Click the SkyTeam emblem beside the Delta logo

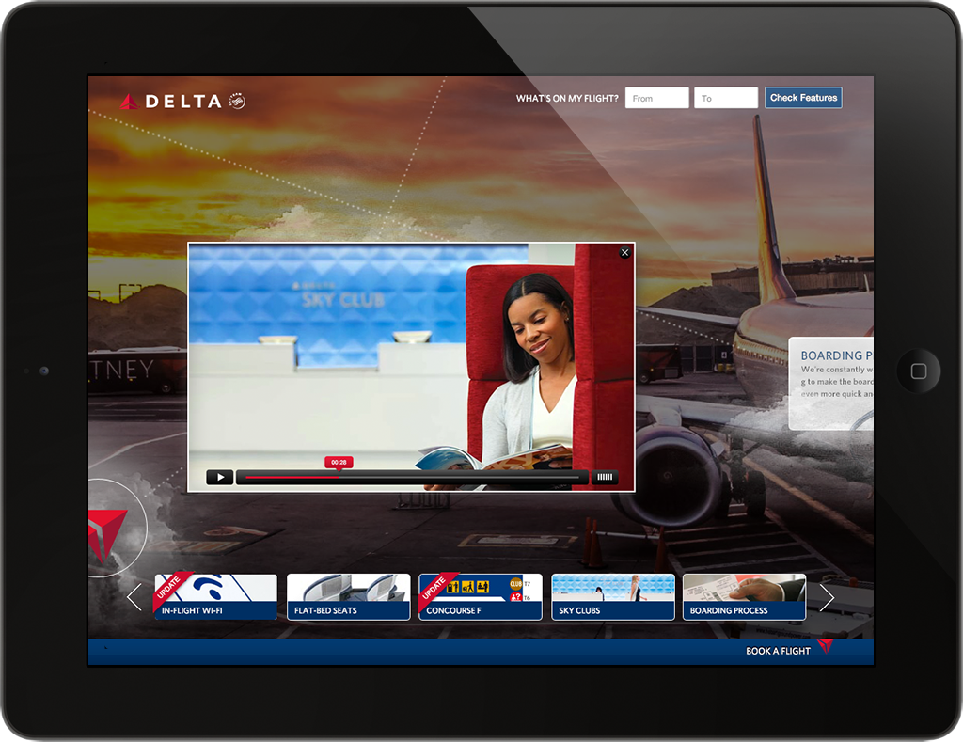pos(237,101)
